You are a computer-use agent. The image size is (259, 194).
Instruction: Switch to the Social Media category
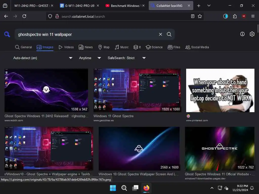[x=197, y=47]
